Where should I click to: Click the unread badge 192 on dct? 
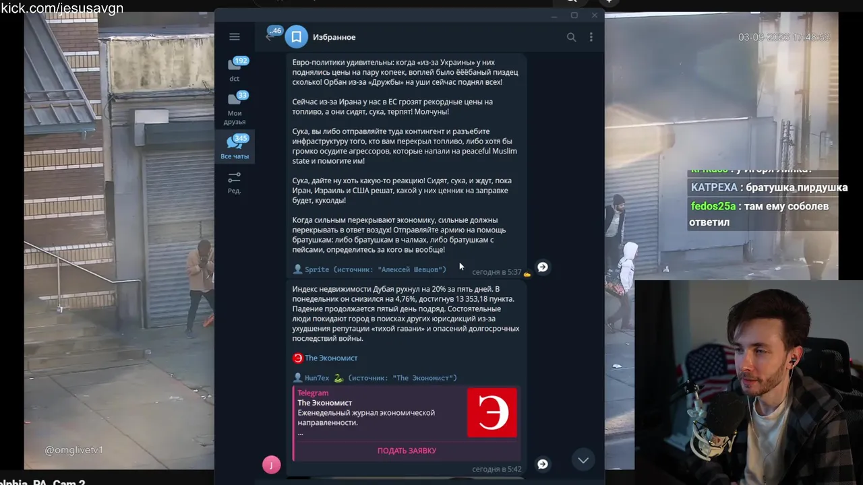241,61
